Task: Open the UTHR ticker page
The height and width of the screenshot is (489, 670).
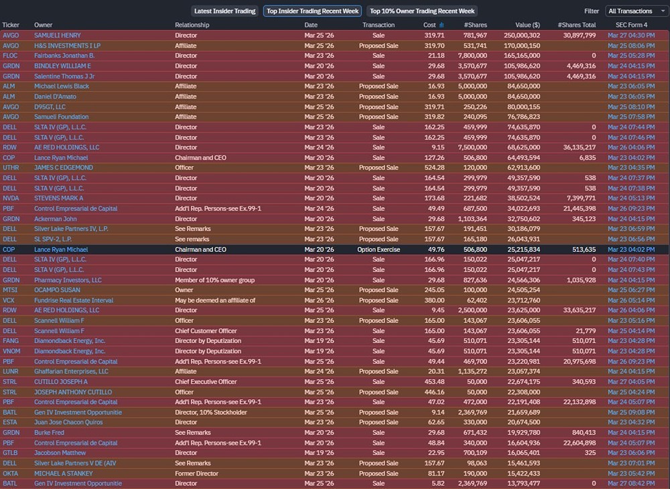Action: click(x=11, y=167)
